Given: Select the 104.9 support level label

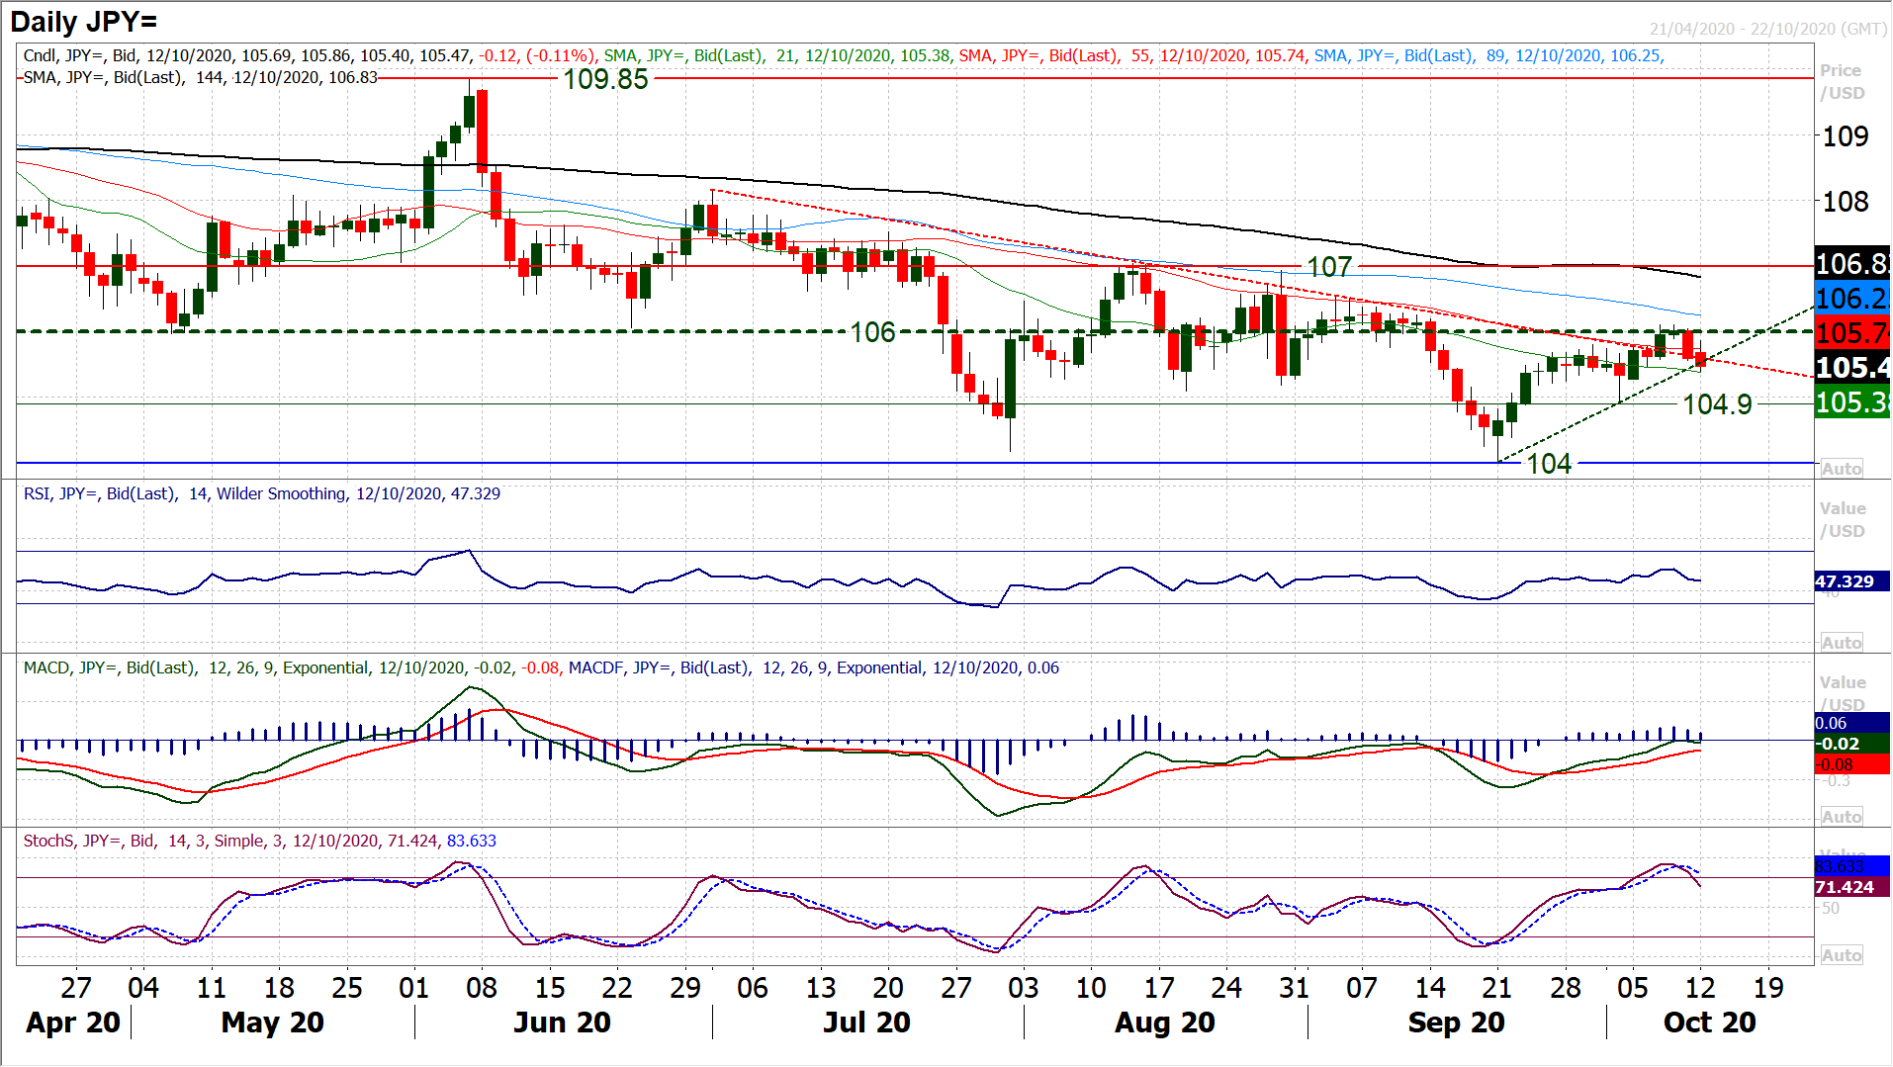Looking at the screenshot, I should tap(1717, 404).
